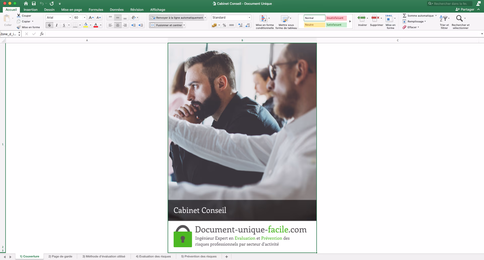Decrease the indent level

[134, 25]
